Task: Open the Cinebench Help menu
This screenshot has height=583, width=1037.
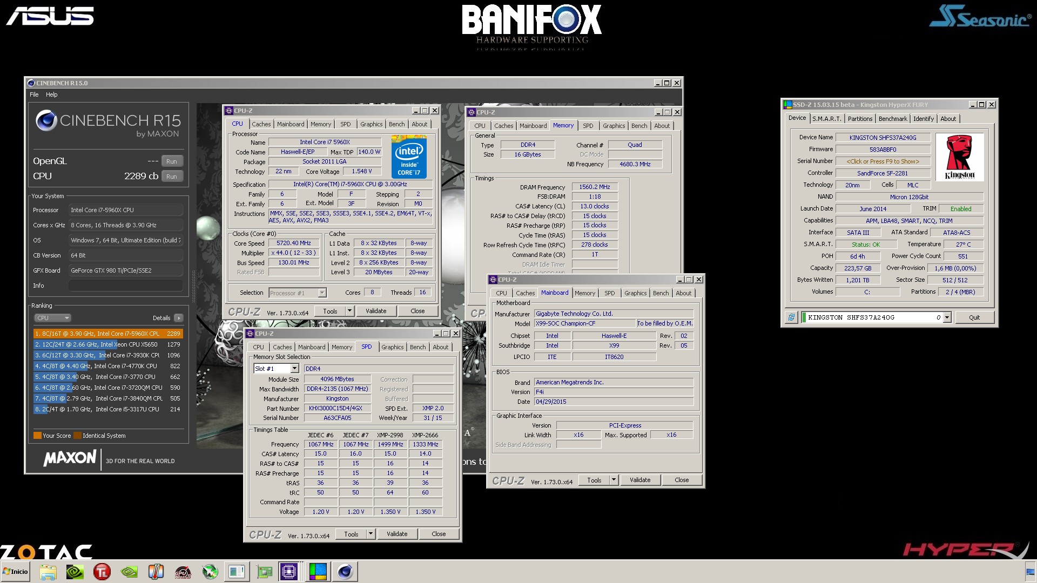Action: (52, 94)
